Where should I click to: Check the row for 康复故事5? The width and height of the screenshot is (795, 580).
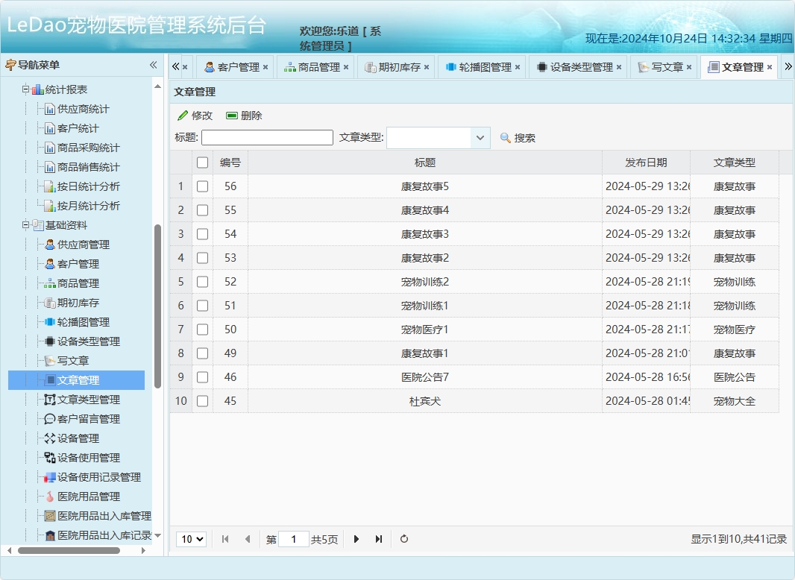(202, 186)
